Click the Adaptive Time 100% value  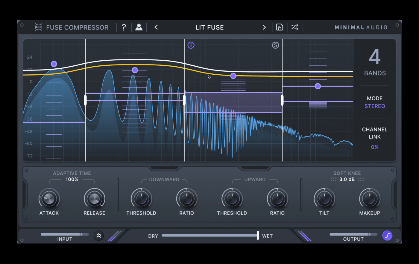coord(72,179)
